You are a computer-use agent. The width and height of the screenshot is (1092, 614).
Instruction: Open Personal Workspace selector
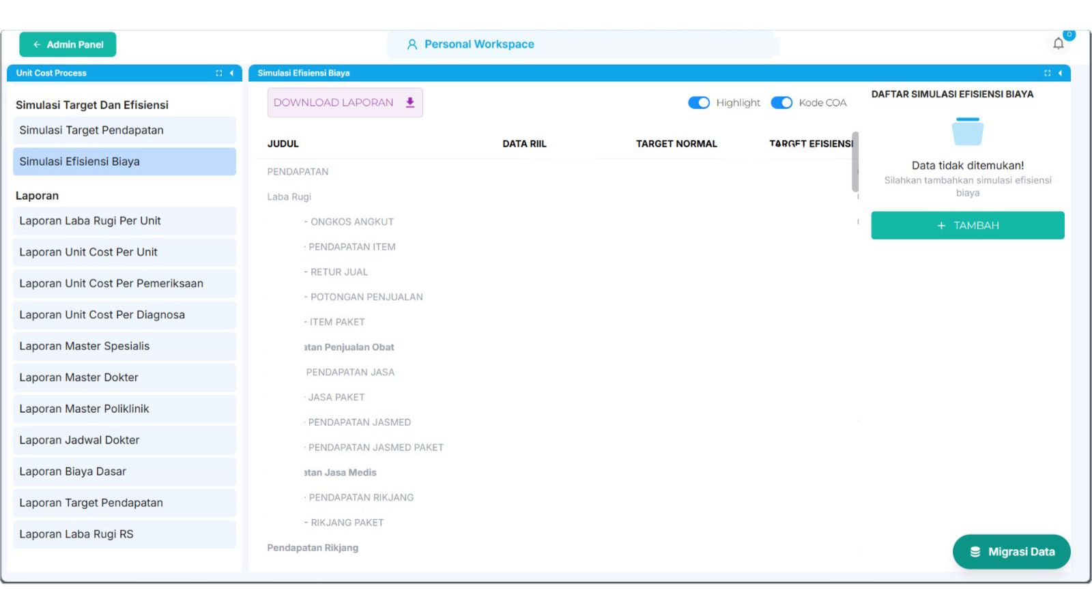tap(584, 44)
